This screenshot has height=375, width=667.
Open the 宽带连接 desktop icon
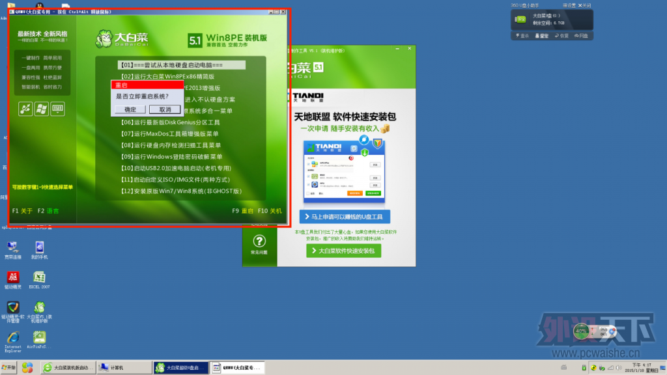[x=13, y=250]
